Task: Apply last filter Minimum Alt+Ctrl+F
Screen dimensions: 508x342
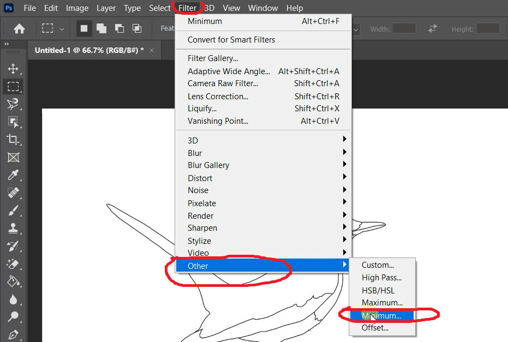Action: click(x=264, y=21)
